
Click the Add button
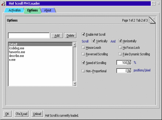point(57,35)
